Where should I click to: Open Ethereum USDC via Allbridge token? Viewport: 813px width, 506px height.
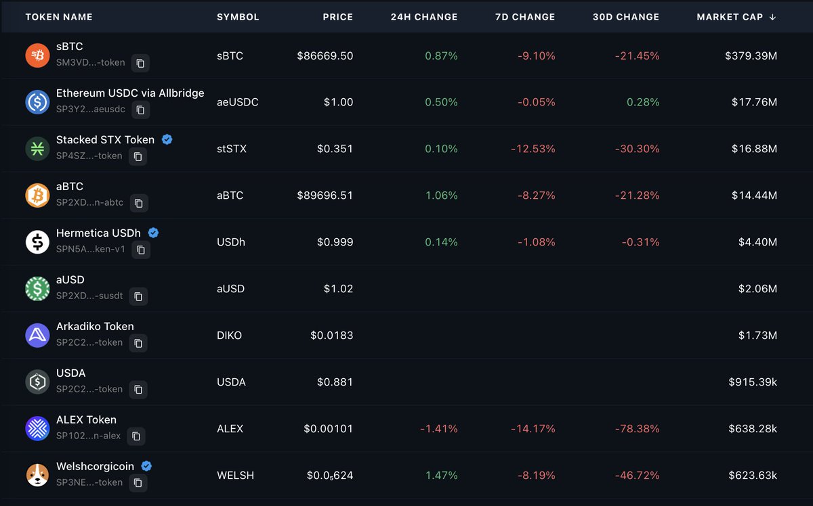point(130,93)
